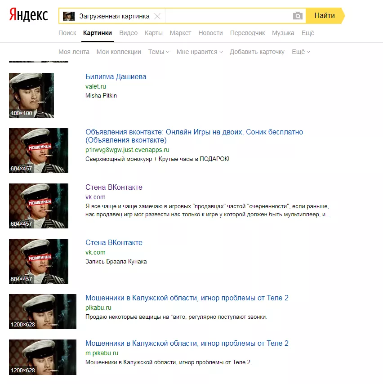
Task: Open the Стена ВКонтакте result with Запись Браала Кунака
Action: pyautogui.click(x=114, y=243)
